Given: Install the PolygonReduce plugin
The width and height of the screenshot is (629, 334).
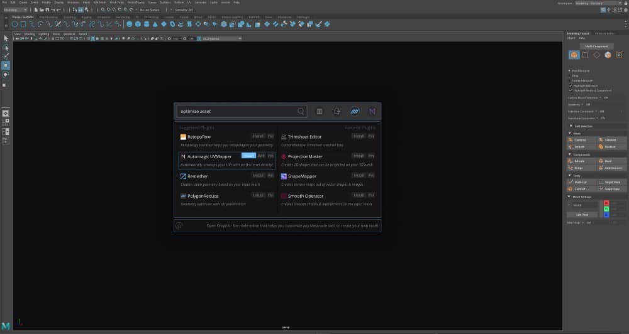Looking at the screenshot, I should click(x=258, y=195).
